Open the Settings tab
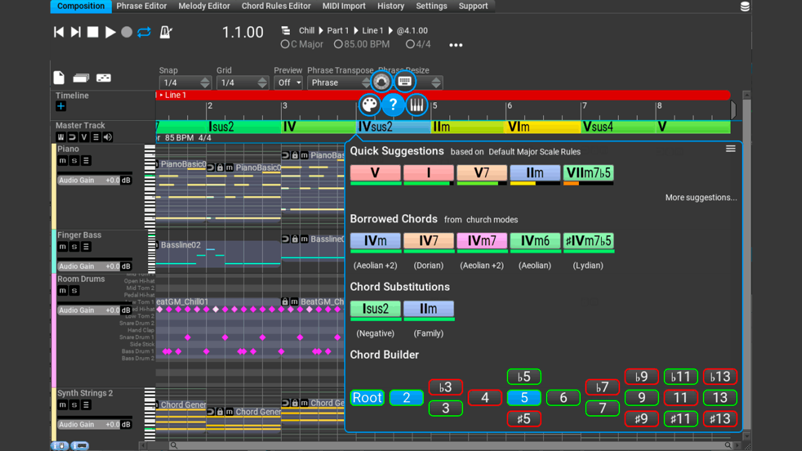 click(432, 6)
